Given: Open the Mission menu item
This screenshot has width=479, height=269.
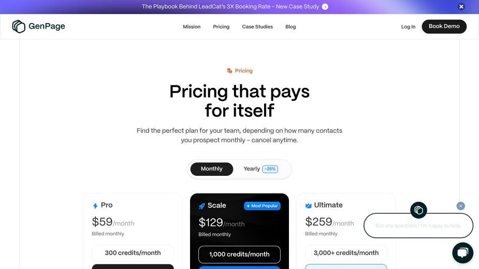Looking at the screenshot, I should (x=192, y=27).
